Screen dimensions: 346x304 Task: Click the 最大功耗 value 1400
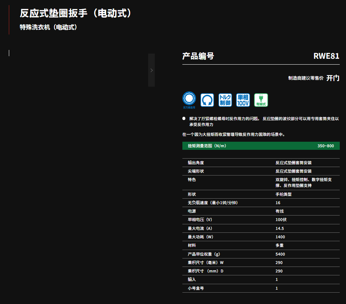pyautogui.click(x=280, y=237)
